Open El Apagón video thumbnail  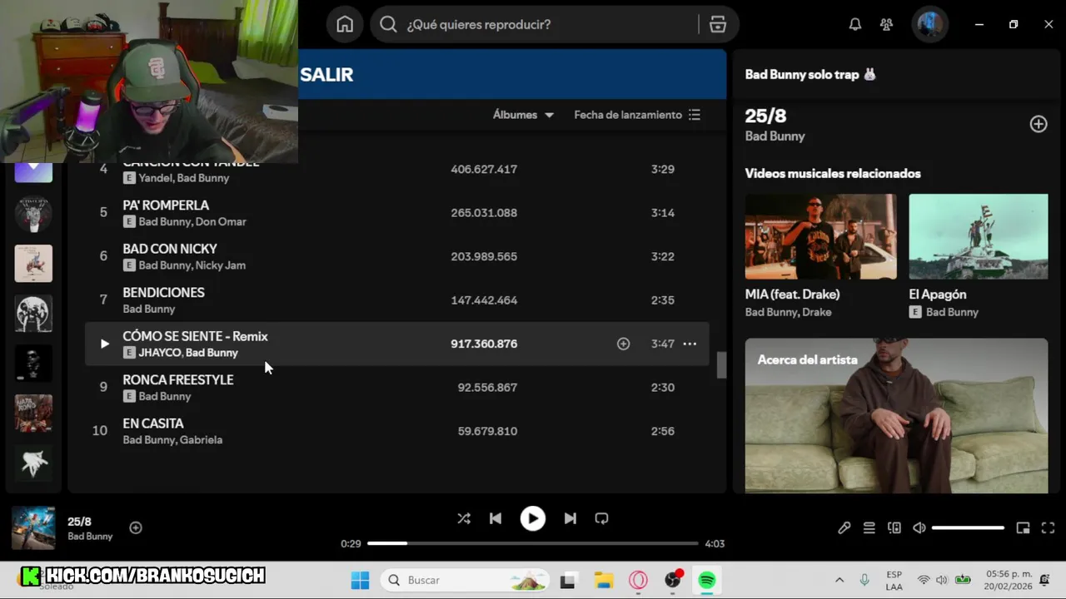[979, 236]
